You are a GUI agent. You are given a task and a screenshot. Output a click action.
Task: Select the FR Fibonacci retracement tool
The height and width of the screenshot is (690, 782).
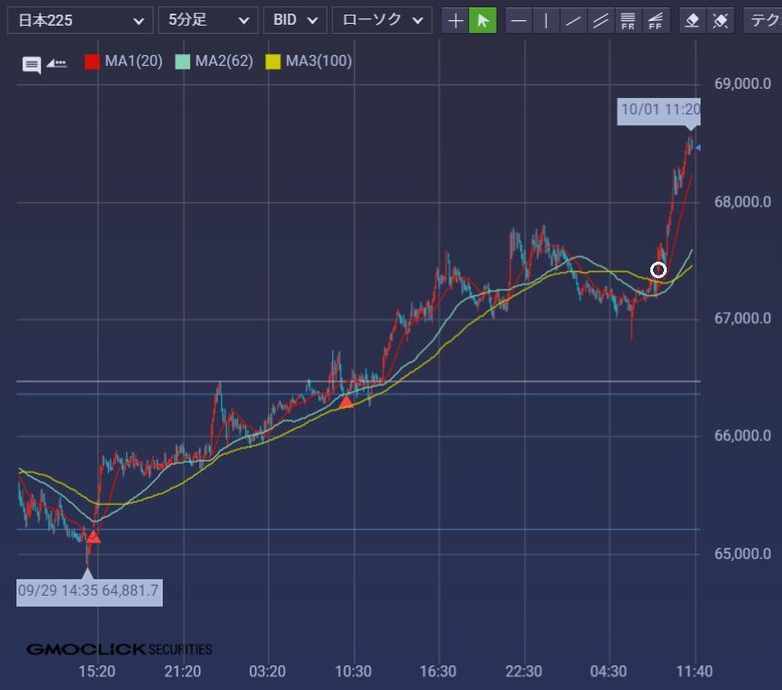[628, 20]
